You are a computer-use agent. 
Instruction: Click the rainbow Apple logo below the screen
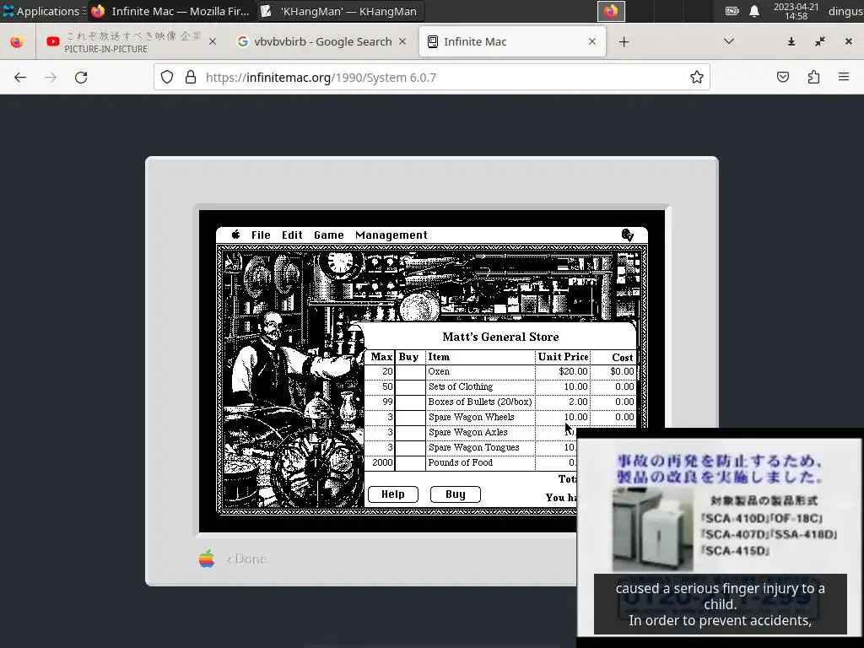[x=207, y=559]
